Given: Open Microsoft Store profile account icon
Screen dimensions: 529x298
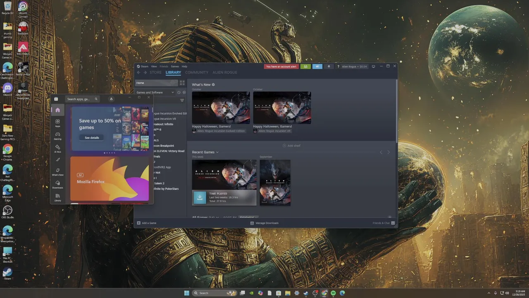Looking at the screenshot, I should (111, 99).
